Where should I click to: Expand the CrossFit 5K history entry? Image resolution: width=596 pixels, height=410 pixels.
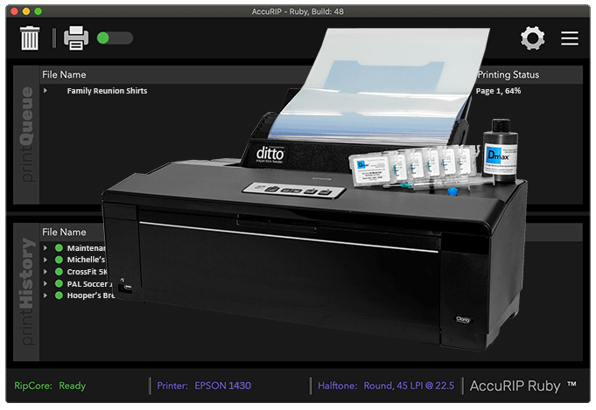[x=46, y=272]
